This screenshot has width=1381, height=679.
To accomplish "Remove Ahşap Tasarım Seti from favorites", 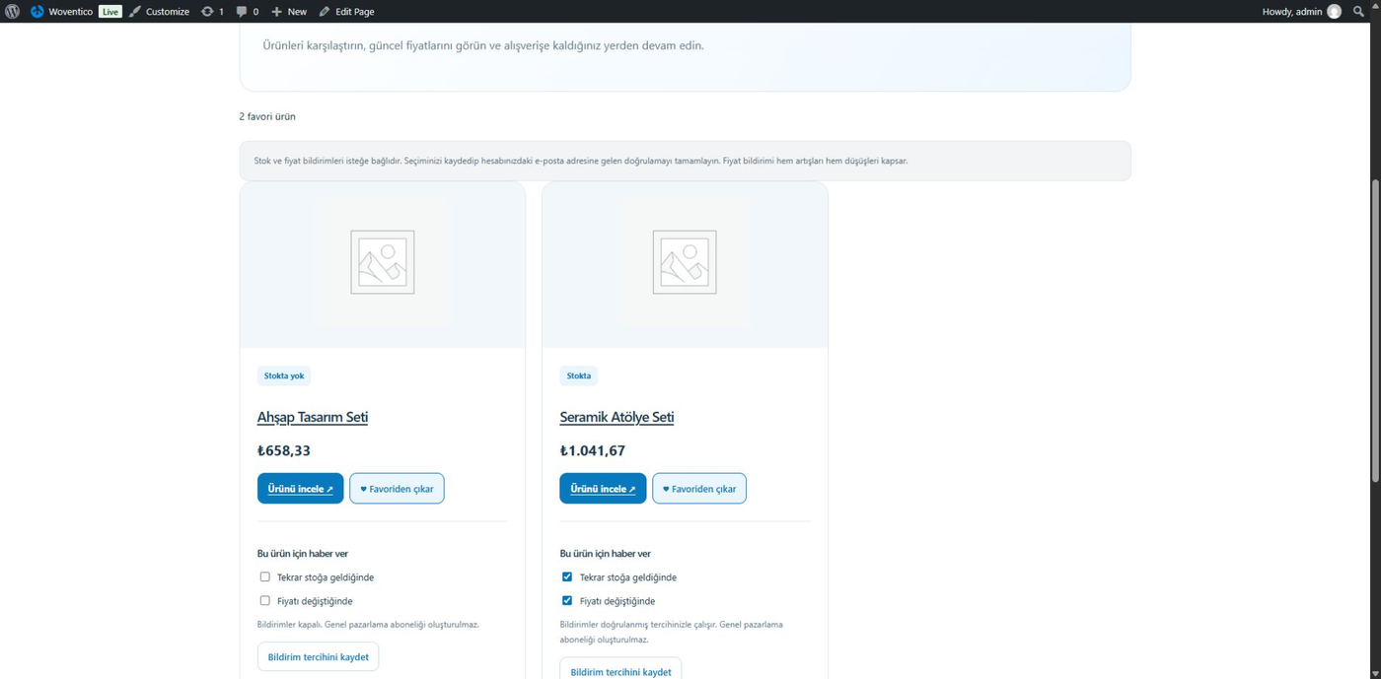I will (x=397, y=489).
